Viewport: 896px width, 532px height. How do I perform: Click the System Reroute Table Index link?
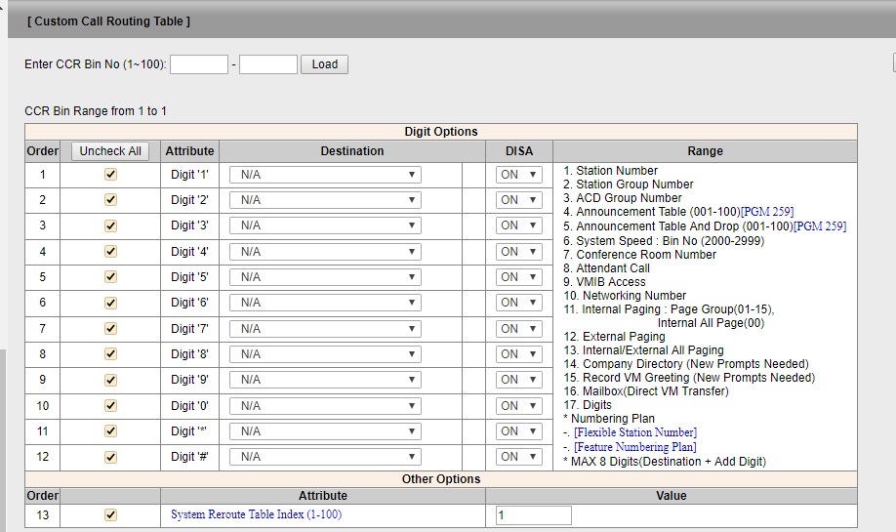point(256,514)
